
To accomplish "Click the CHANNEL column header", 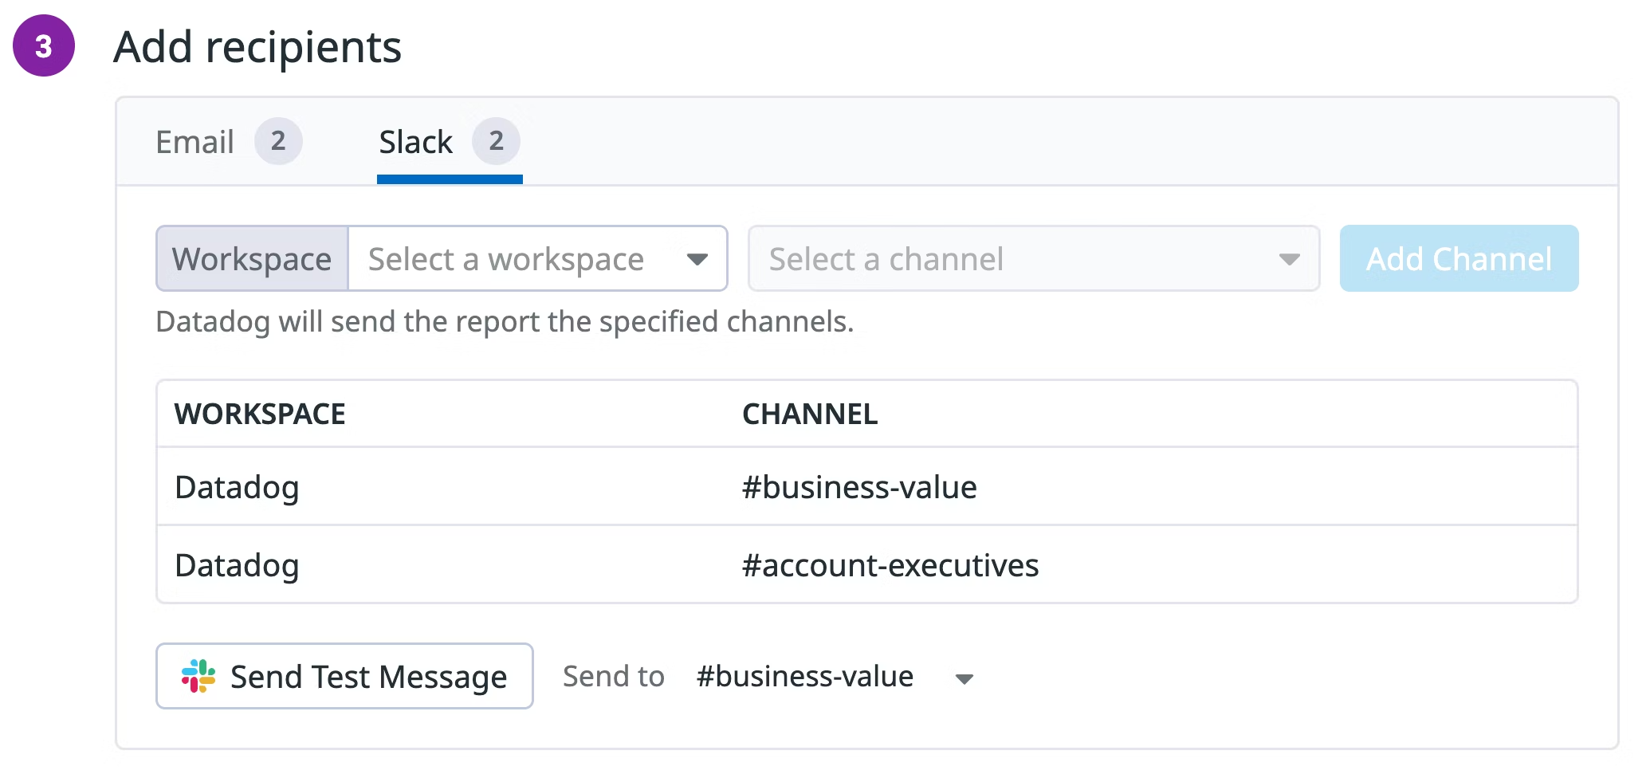I will (810, 415).
